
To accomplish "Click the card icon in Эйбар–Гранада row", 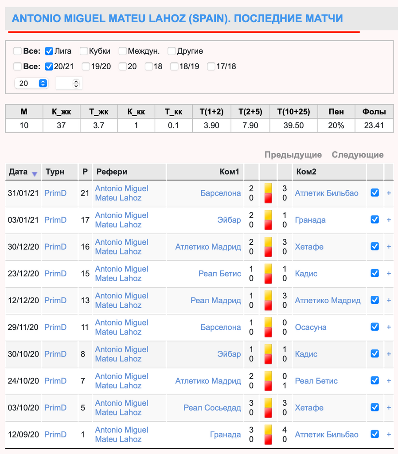I will pyautogui.click(x=268, y=220).
